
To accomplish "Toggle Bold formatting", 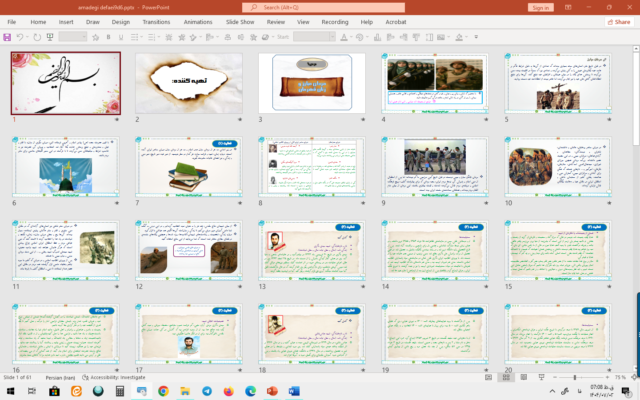I will 108,37.
